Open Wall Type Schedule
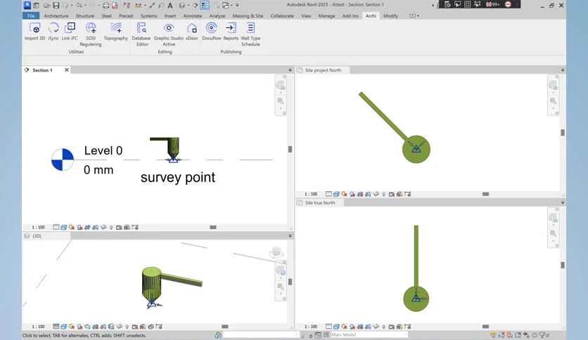Viewport: 588px width, 340px height. 250,34
